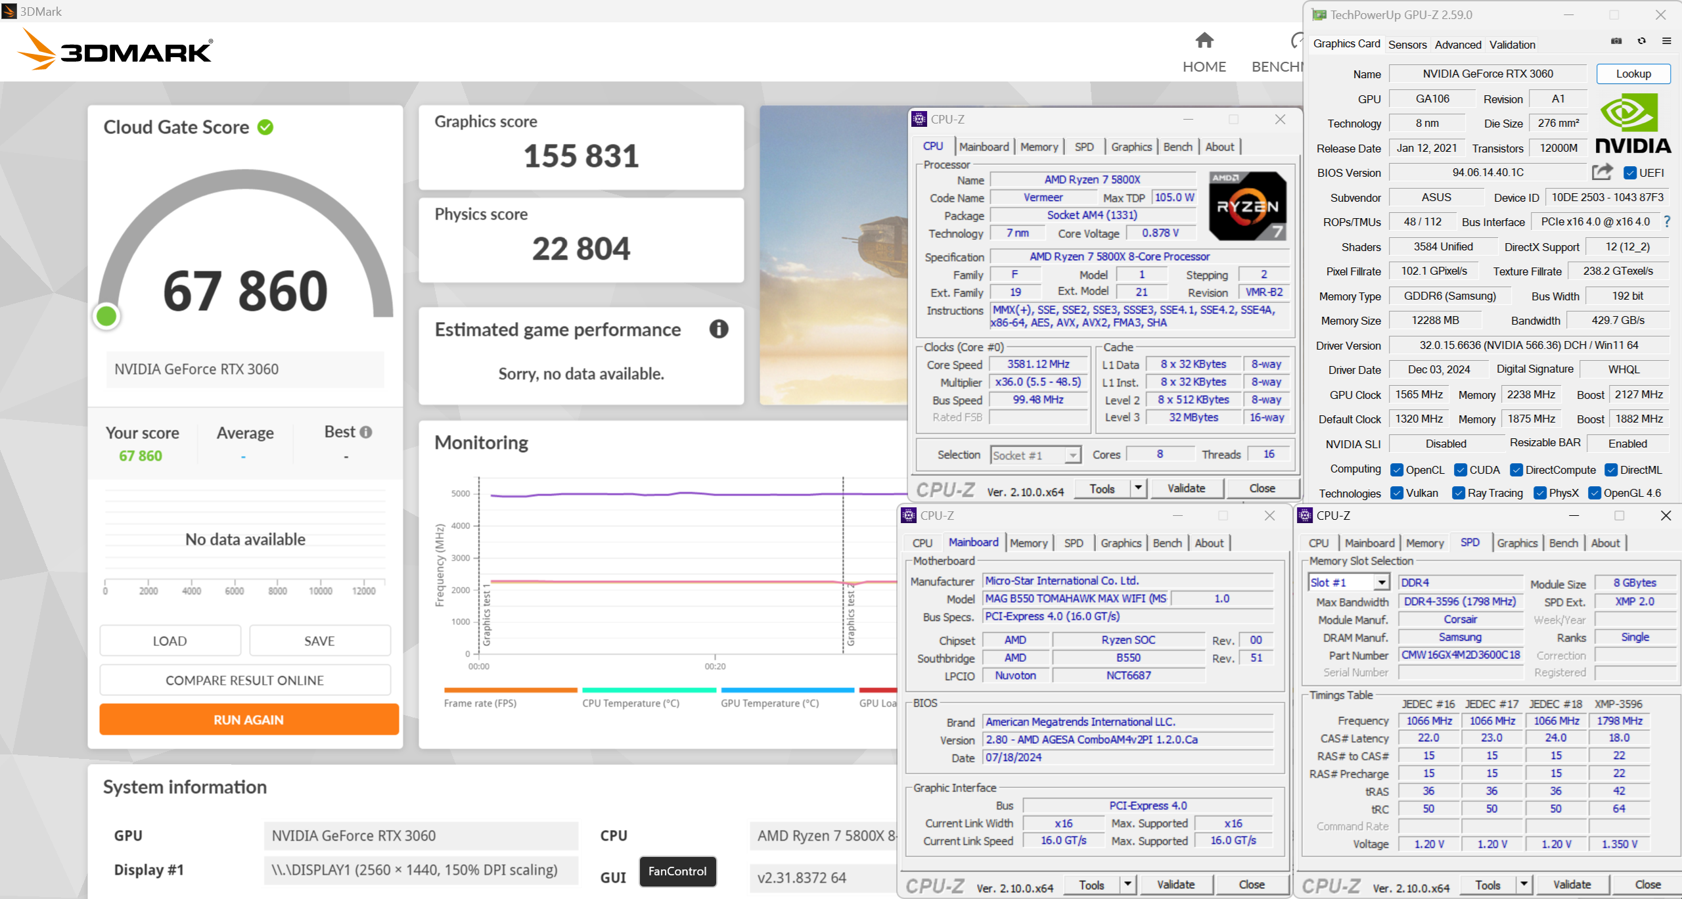
Task: Click Close in the CPU-Z SPD window
Action: coord(1647,885)
